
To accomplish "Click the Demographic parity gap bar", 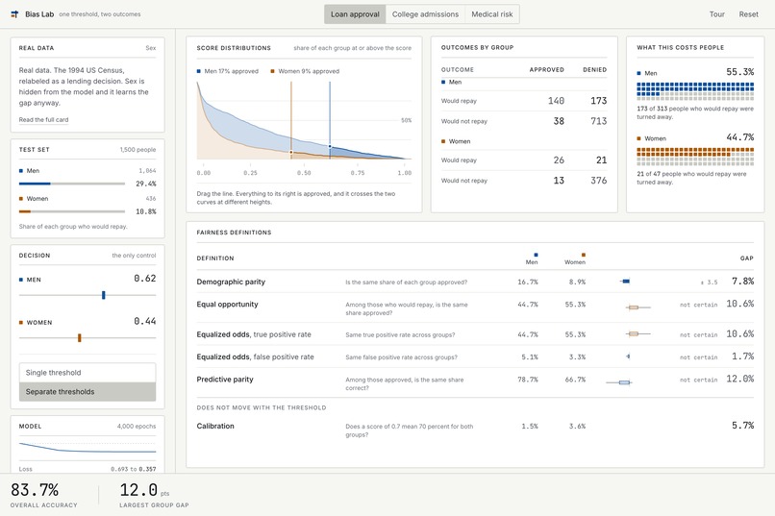I will point(625,282).
